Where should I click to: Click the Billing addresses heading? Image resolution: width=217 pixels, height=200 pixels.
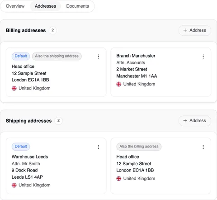[26, 30]
